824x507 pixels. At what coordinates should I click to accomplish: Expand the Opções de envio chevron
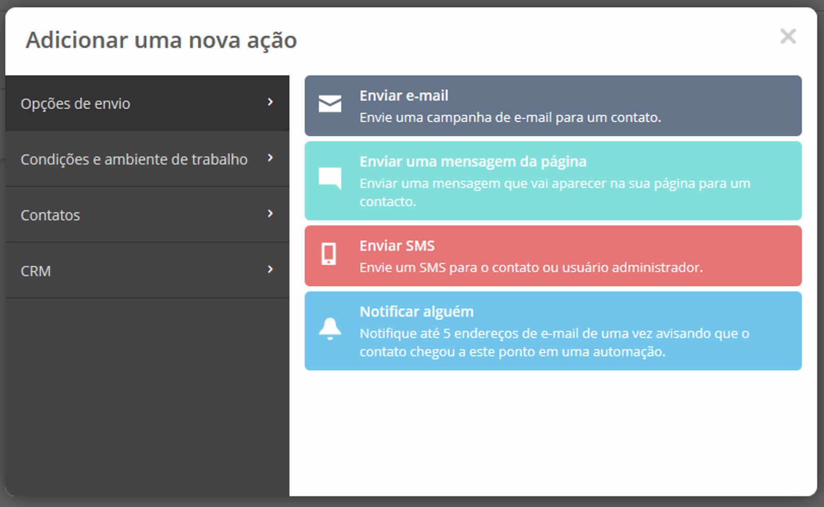[x=270, y=102]
